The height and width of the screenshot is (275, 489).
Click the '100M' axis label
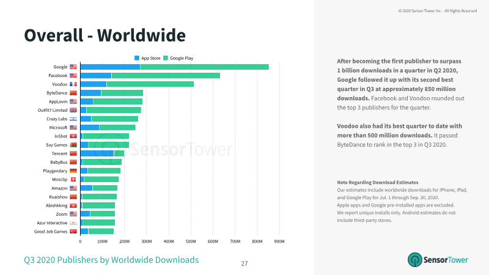[102, 241]
